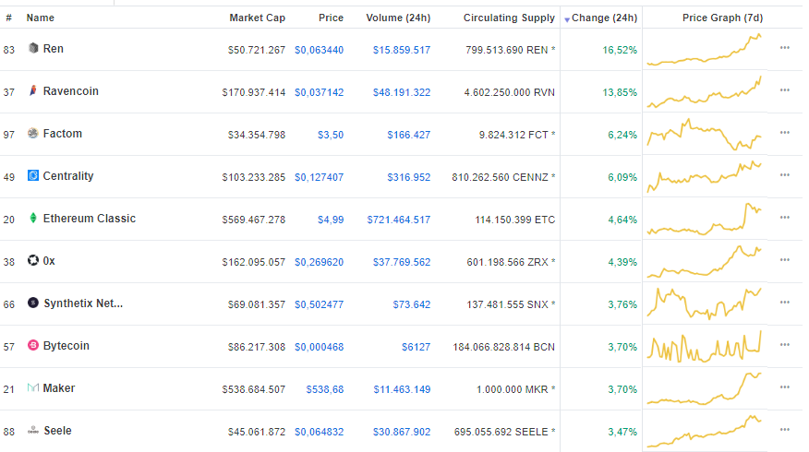Open the Ethereum Classic name link
The width and height of the screenshot is (809, 452).
90,218
